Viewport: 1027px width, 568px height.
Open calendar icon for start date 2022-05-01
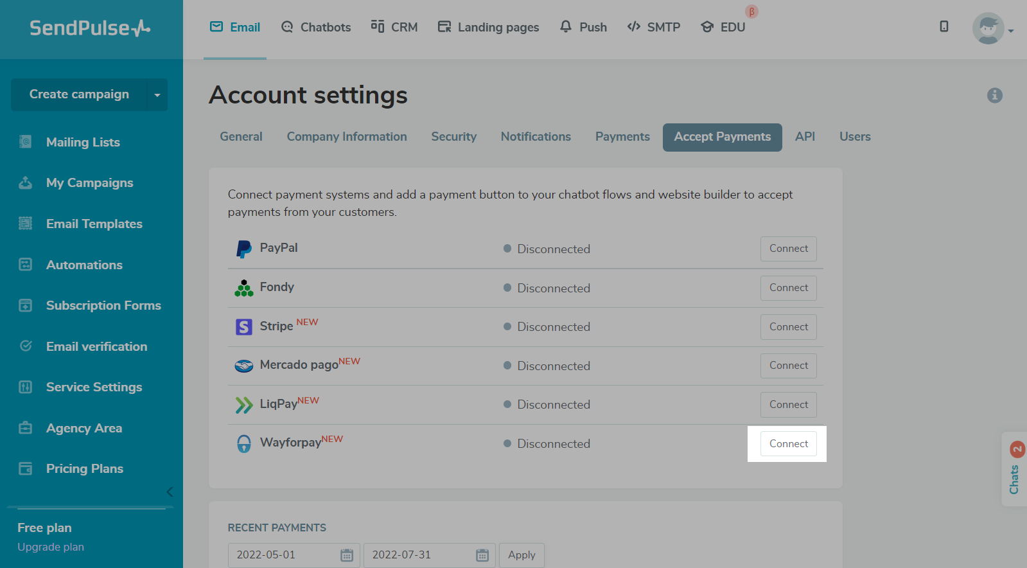[347, 555]
